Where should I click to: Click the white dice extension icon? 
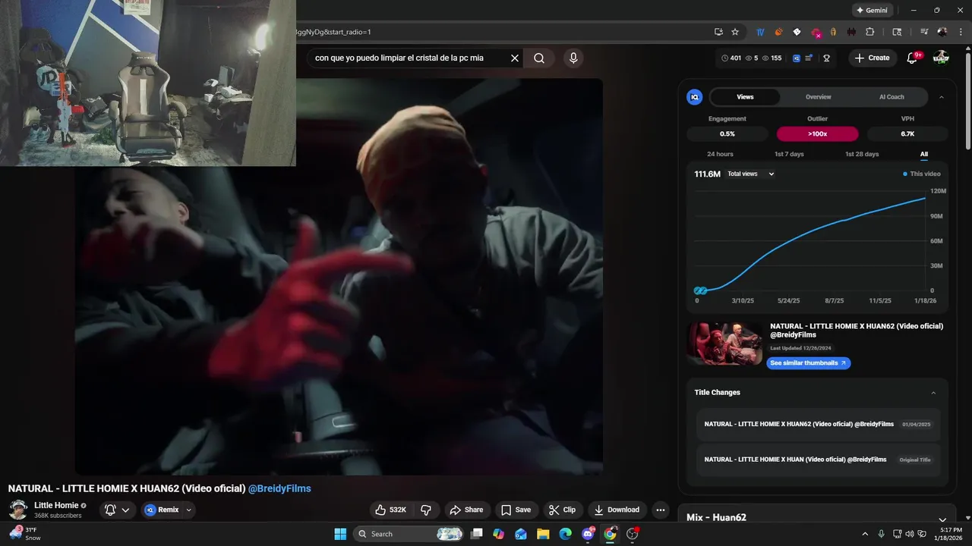tap(797, 32)
